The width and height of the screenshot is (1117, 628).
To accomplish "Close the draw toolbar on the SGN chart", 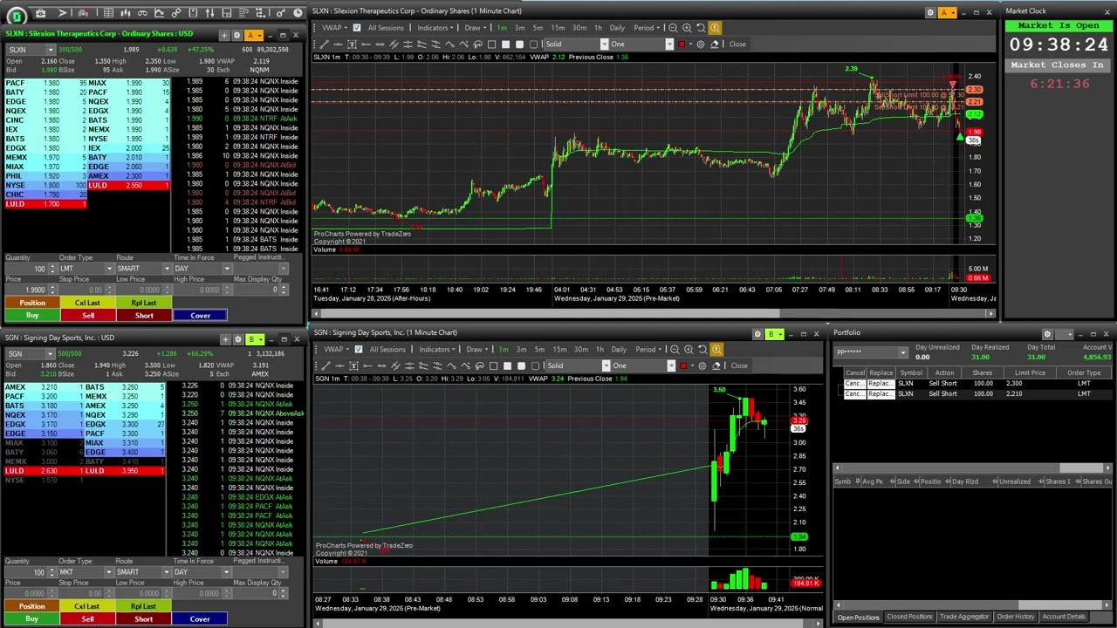I will point(739,365).
